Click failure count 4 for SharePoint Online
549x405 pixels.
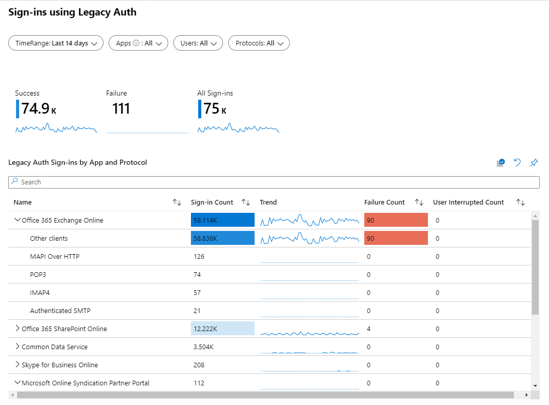pos(369,329)
